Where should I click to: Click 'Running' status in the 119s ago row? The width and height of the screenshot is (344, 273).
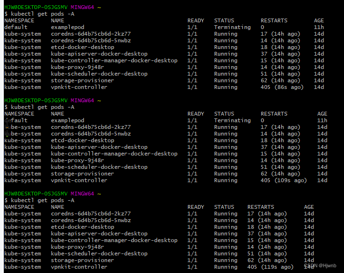click(226, 267)
